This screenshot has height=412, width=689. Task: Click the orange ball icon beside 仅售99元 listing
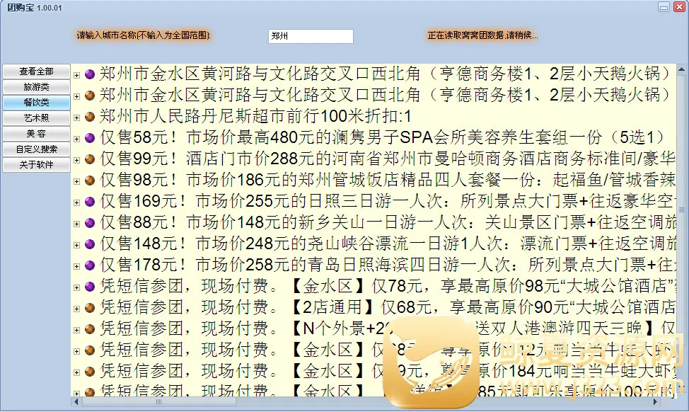click(x=90, y=159)
